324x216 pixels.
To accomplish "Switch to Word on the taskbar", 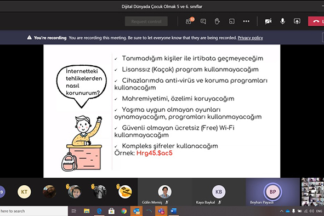I will [174, 211].
